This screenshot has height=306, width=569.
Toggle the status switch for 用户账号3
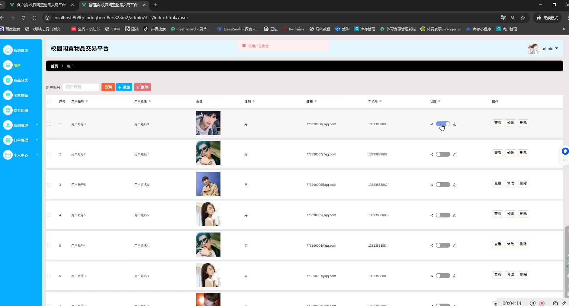(x=443, y=276)
